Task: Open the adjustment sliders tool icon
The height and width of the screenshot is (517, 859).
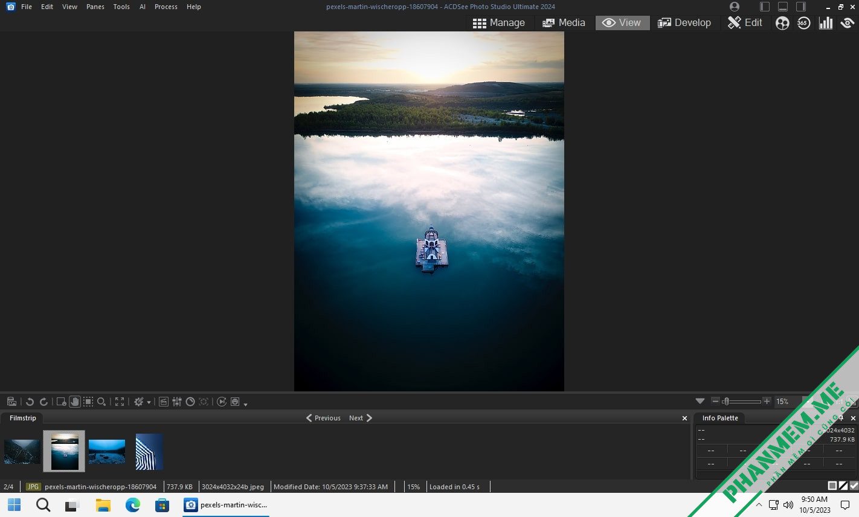Action: 177,402
